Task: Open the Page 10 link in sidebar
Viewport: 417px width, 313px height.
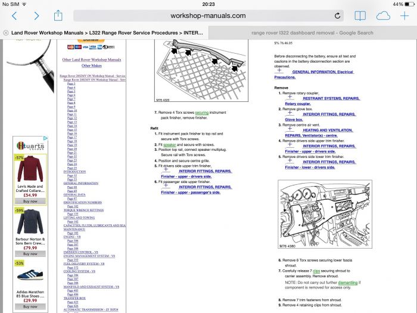Action: pyautogui.click(x=72, y=110)
